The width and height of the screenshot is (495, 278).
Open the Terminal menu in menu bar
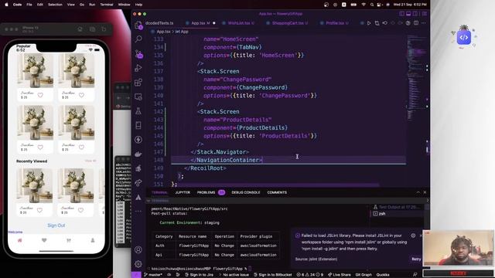[107, 5]
